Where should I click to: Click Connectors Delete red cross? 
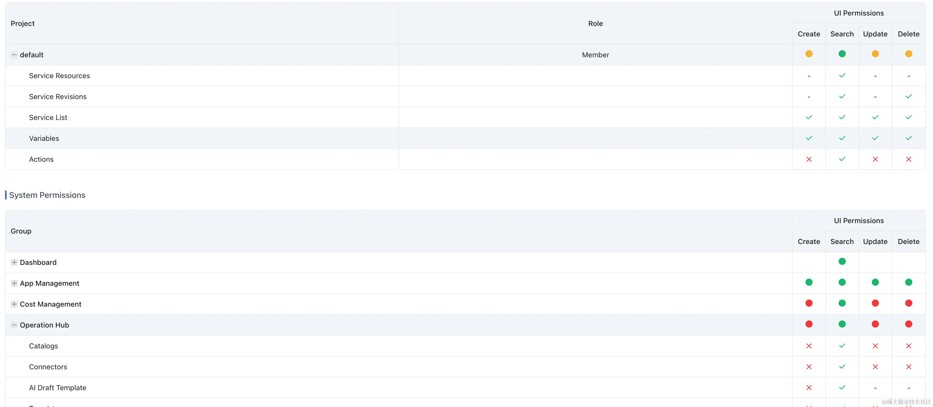click(908, 367)
